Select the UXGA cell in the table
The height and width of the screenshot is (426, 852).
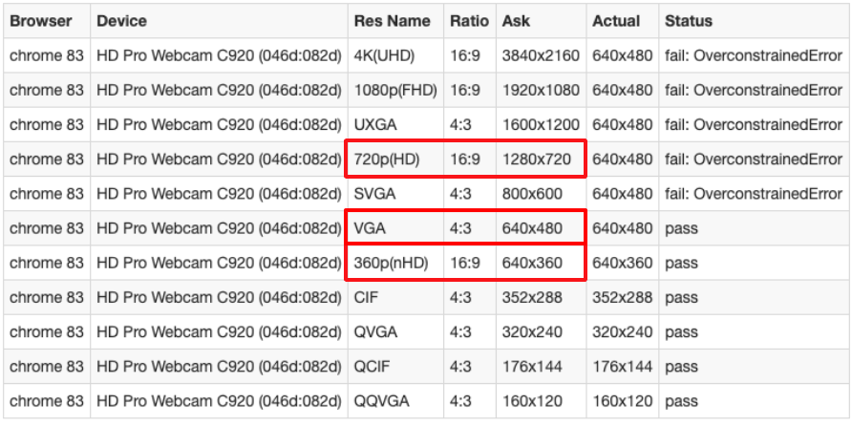(x=374, y=124)
